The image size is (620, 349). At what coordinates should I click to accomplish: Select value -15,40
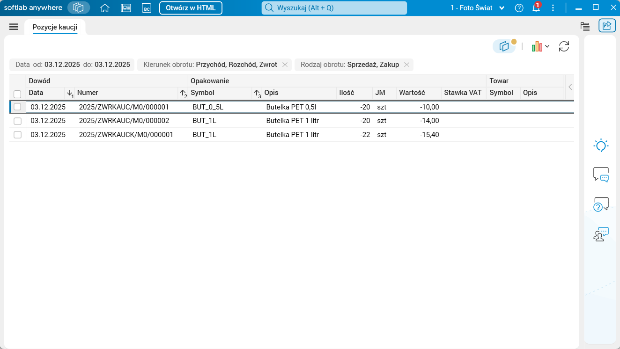(x=429, y=135)
